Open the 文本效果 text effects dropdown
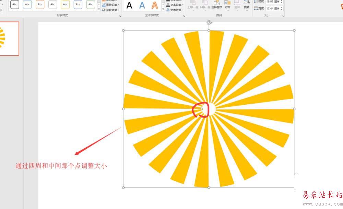This screenshot has height=209, width=343. tap(175, 10)
